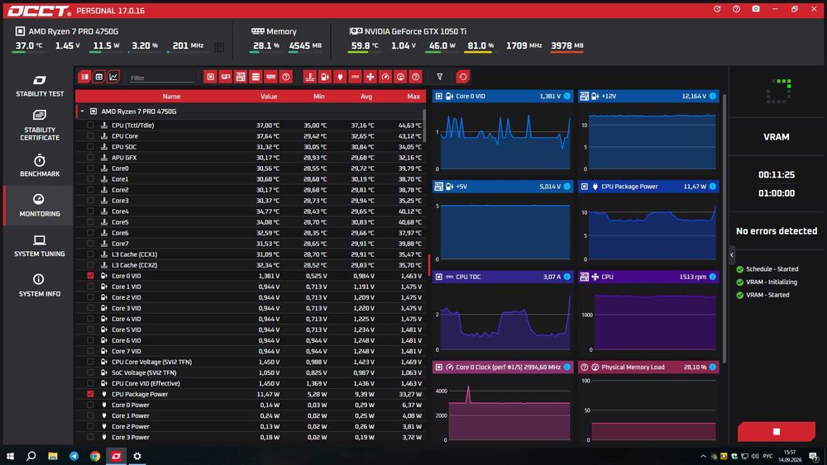Open info for +12V graph

[713, 96]
